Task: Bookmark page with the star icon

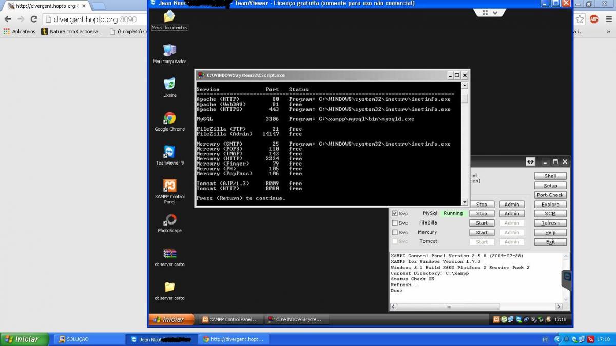Action: (x=580, y=19)
